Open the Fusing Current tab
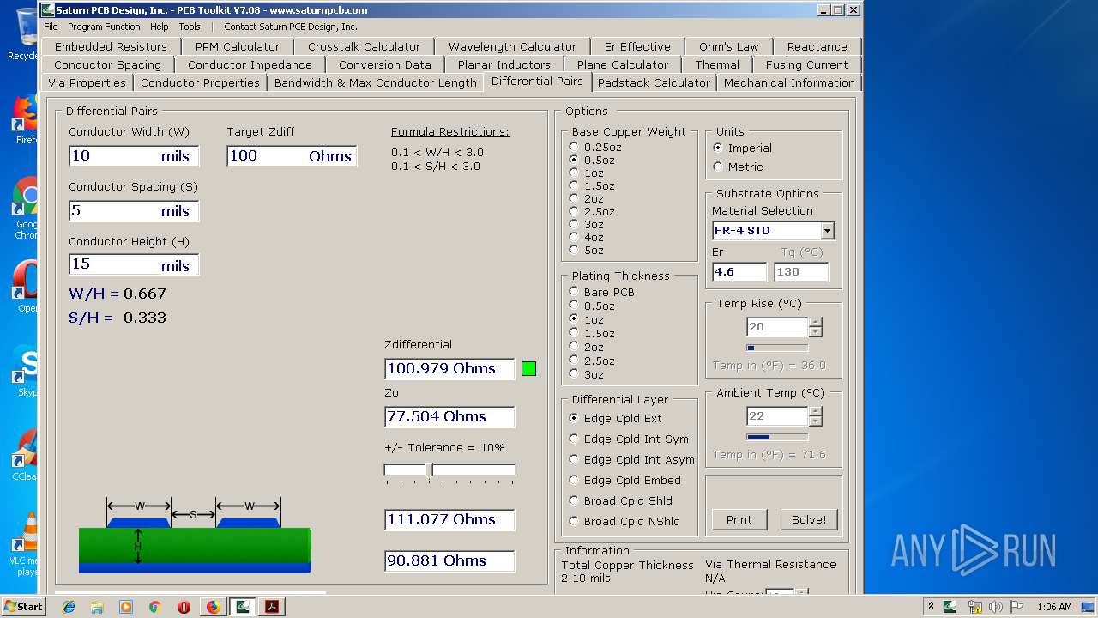The image size is (1098, 618). pos(806,64)
